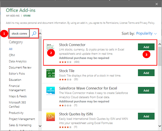Add the Stock Quotes by ISIN add-in
162x131 pixels.
pyautogui.click(x=146, y=116)
